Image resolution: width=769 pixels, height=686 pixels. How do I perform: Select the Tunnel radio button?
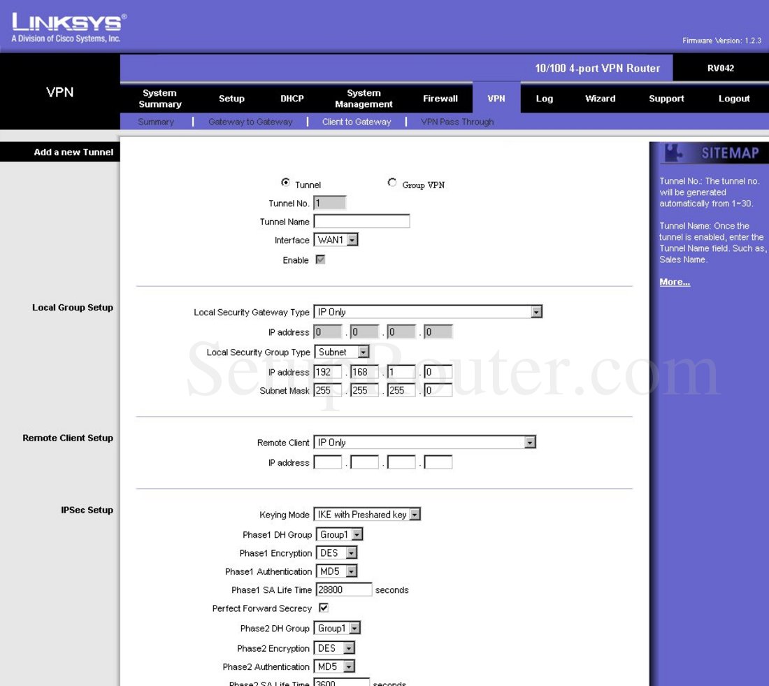coord(285,183)
